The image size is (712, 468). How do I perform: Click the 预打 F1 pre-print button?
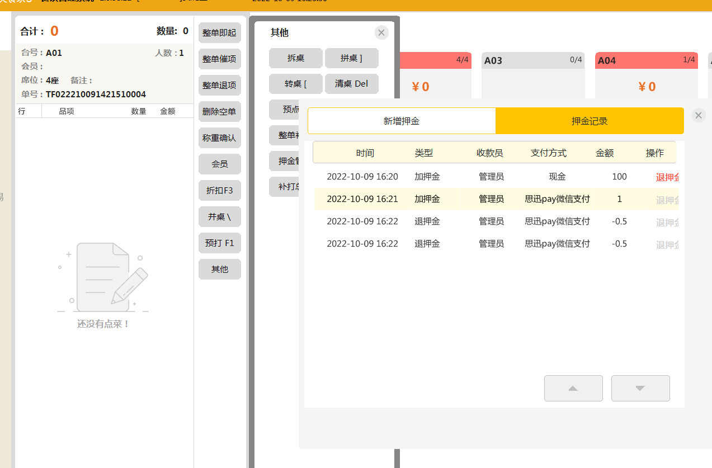tap(219, 243)
